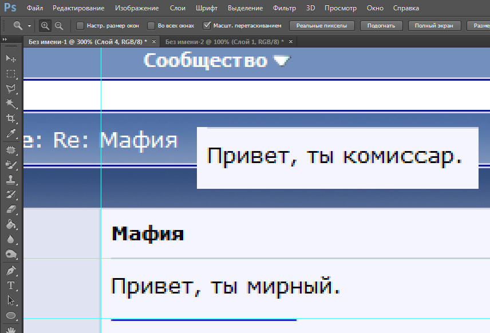Expand the collapsed tools panel arrows
The height and width of the screenshot is (333, 490).
(5, 39)
